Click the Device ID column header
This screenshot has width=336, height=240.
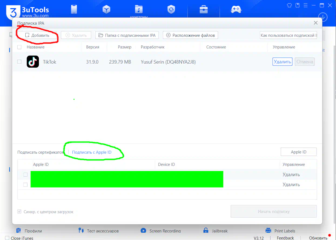click(166, 164)
